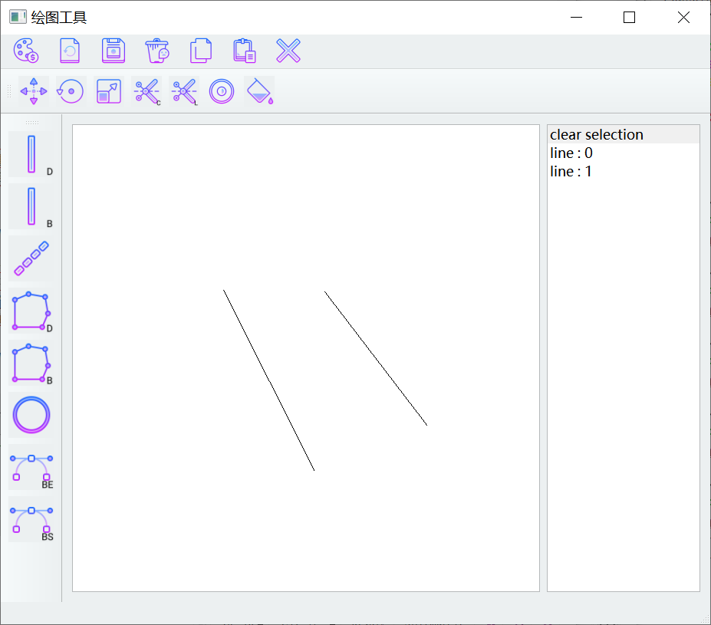This screenshot has height=625, width=711.
Task: Click the crossed X cancel icon in the toolbar
Action: click(x=288, y=51)
